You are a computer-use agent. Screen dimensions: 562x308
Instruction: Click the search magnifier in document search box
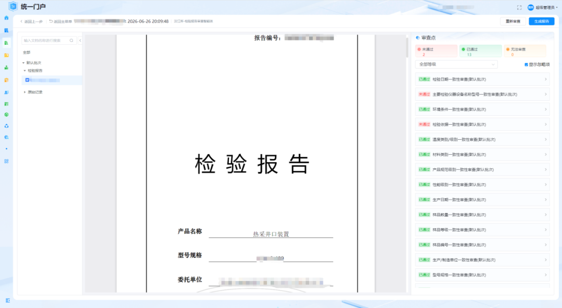click(71, 41)
